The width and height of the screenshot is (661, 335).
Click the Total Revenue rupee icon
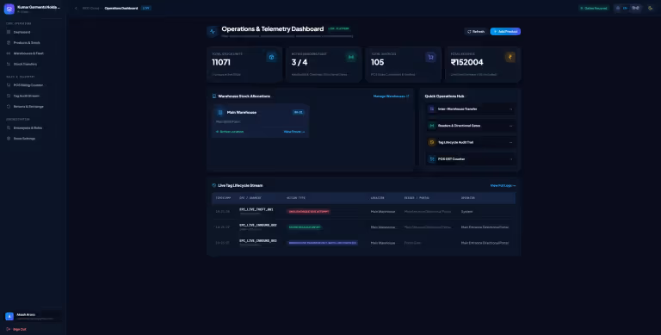coord(510,57)
